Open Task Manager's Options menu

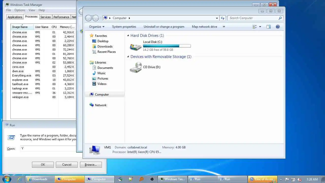(x=20, y=10)
